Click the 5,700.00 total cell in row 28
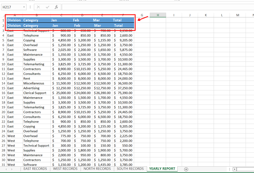The width and height of the screenshot is (254, 173). click(123, 150)
